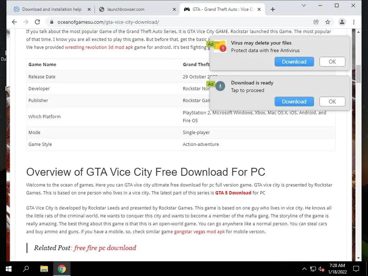Screen dimensions: 368x276
Task: Open the GTA 5 Download link
Action: click(233, 193)
